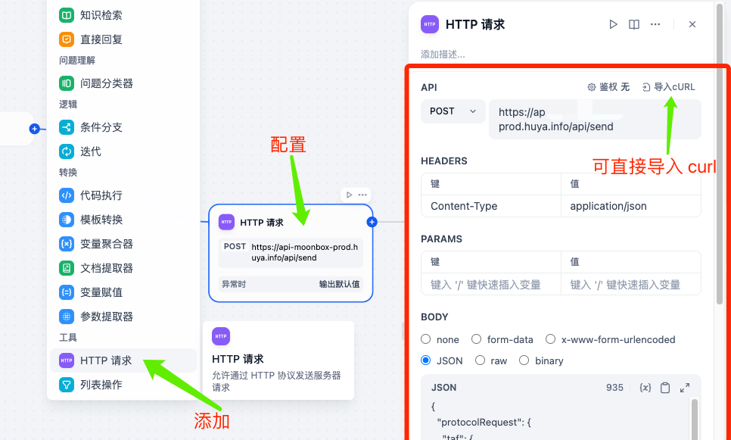Open the POST method dropdown
731x440 pixels.
point(453,111)
